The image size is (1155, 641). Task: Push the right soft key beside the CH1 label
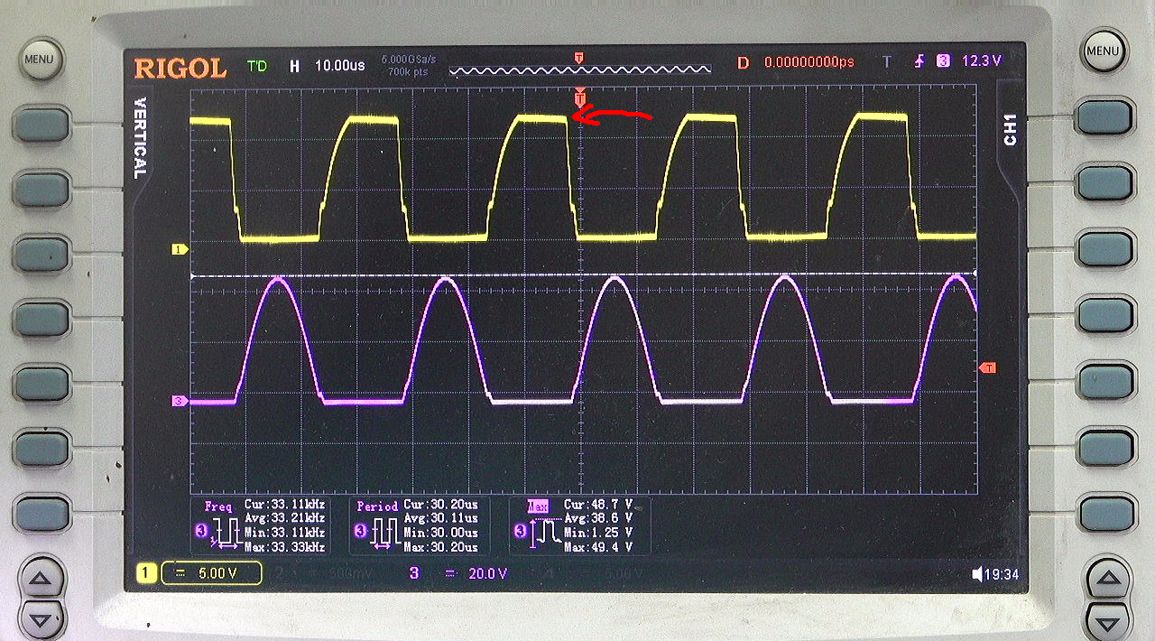click(1104, 117)
